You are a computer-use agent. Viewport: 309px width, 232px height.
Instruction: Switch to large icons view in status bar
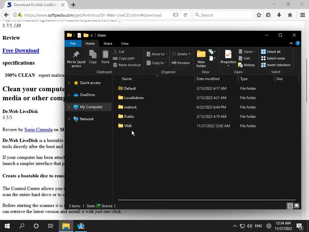pos(297,206)
